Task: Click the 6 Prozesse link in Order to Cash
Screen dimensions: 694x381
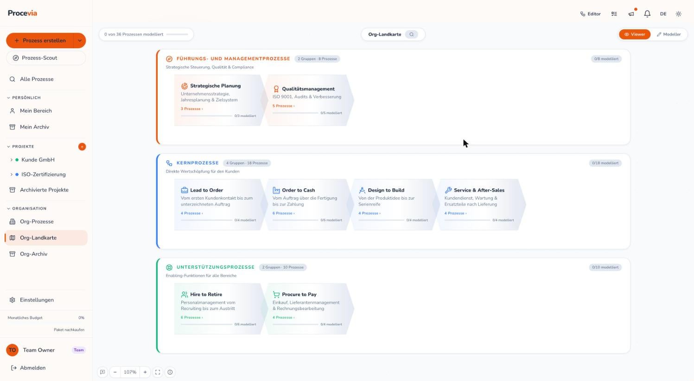Action: 283,213
